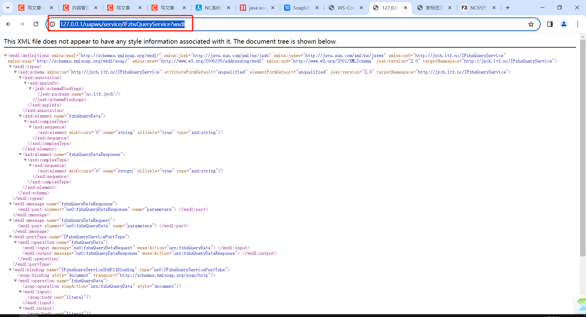Click xsd:element name="return" line
Image resolution: width=586 pixels, height=317 pixels.
130,171
